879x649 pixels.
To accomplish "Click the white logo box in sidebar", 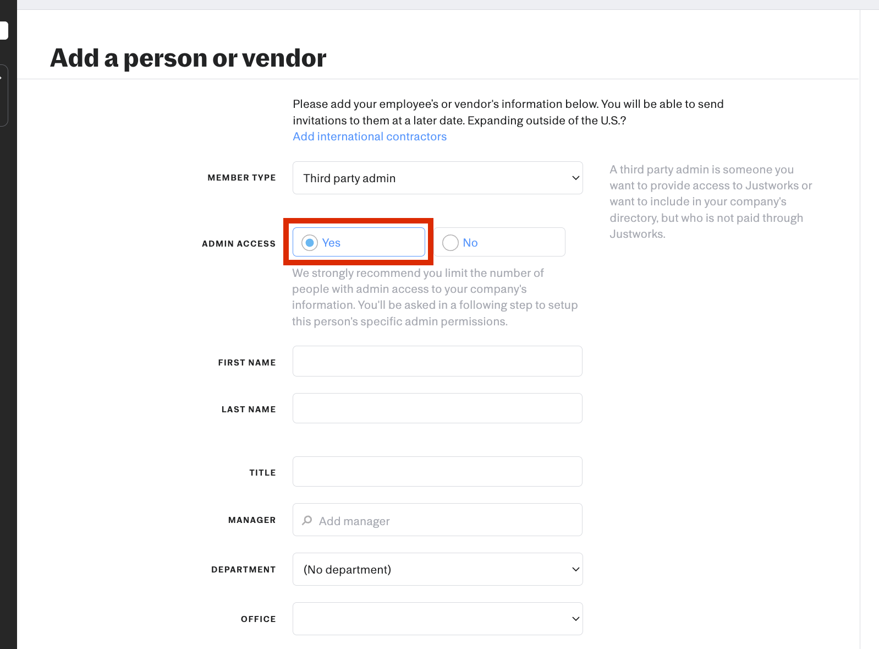I will click(x=3, y=31).
